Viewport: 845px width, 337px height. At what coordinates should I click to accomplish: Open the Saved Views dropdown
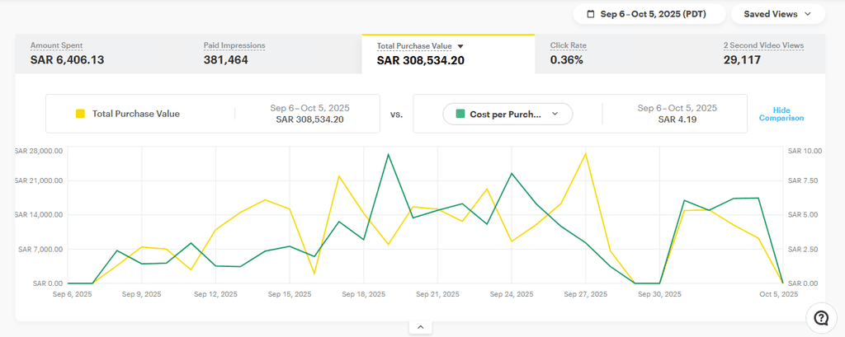(777, 14)
